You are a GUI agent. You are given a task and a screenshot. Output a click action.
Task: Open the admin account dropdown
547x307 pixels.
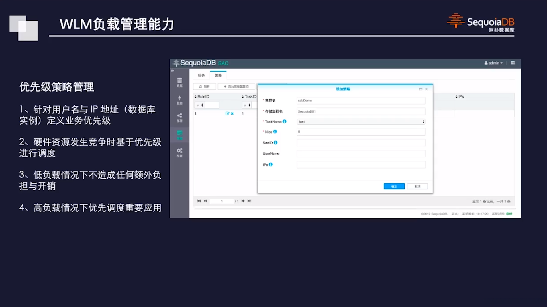pyautogui.click(x=493, y=63)
